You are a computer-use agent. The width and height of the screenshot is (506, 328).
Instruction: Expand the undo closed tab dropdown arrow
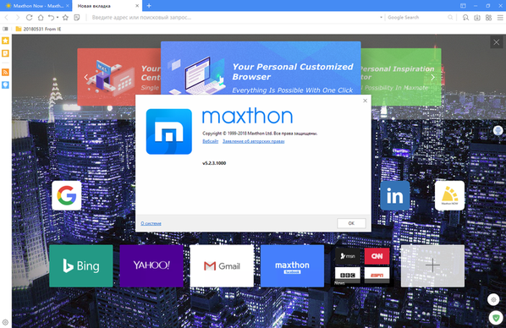pos(58,18)
